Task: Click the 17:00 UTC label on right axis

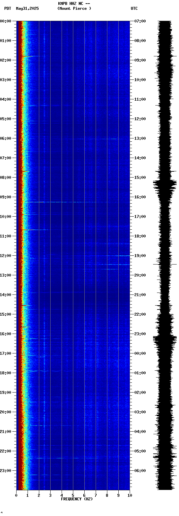Action: tap(140, 217)
